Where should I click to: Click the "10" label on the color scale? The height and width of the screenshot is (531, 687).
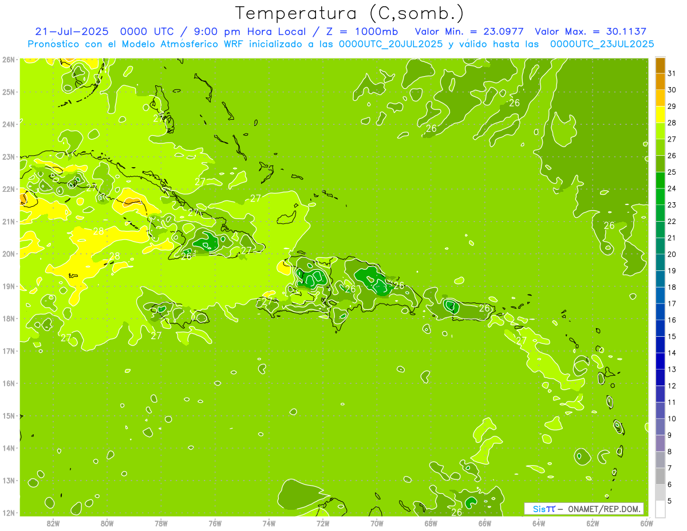[672, 419]
